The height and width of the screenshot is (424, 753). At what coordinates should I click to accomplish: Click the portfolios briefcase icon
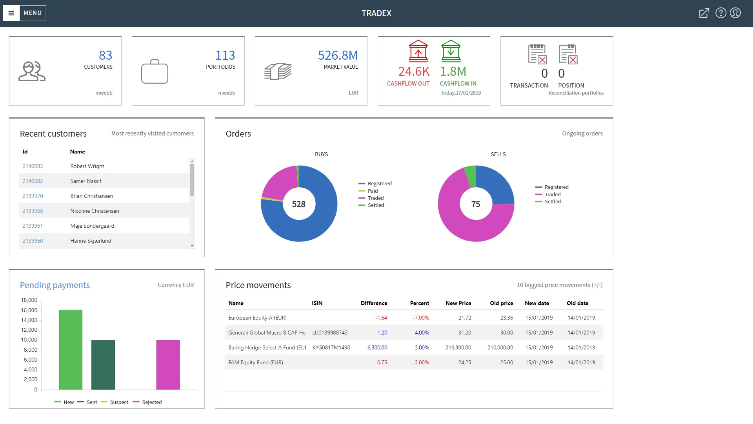click(x=155, y=71)
